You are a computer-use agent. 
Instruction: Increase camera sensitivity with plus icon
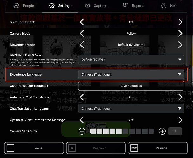pyautogui.click(x=162, y=131)
